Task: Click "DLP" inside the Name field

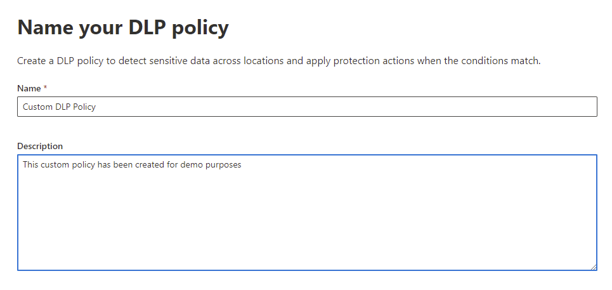Action: [x=63, y=107]
